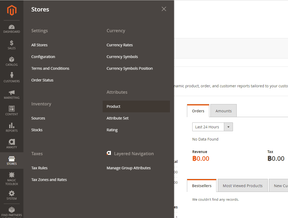
Task: Switch to the Orders tab
Action: coord(198,111)
